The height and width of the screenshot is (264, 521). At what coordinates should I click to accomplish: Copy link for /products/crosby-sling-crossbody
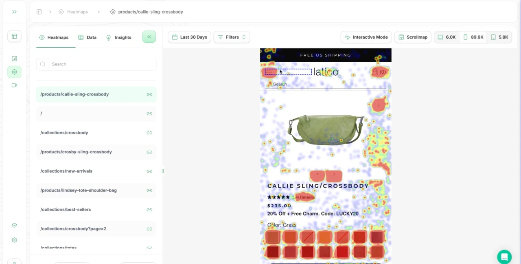pyautogui.click(x=149, y=152)
